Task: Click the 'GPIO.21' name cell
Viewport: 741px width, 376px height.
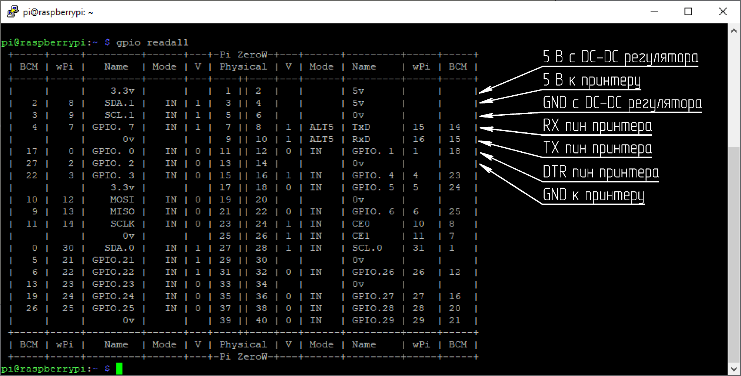Action: pyautogui.click(x=113, y=260)
